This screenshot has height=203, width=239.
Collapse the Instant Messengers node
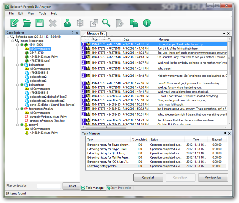[13, 41]
